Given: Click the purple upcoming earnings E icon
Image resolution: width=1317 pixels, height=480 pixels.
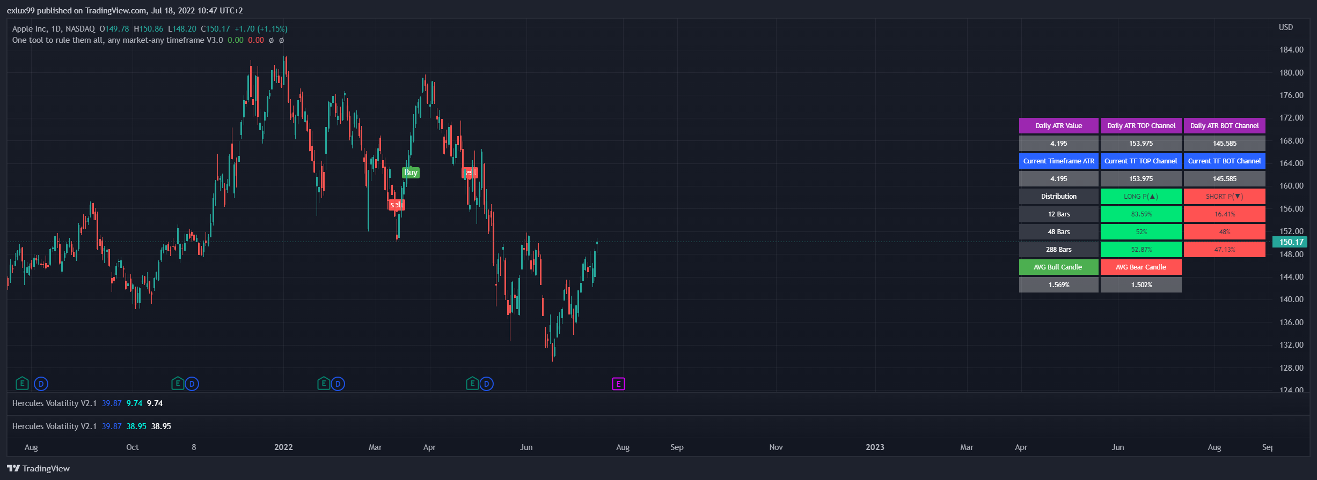Looking at the screenshot, I should click(x=618, y=384).
